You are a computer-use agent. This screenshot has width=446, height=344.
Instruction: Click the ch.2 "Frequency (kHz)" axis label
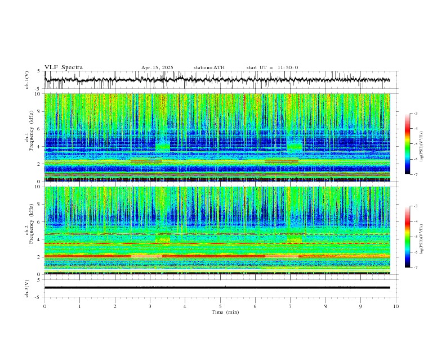click(32, 224)
